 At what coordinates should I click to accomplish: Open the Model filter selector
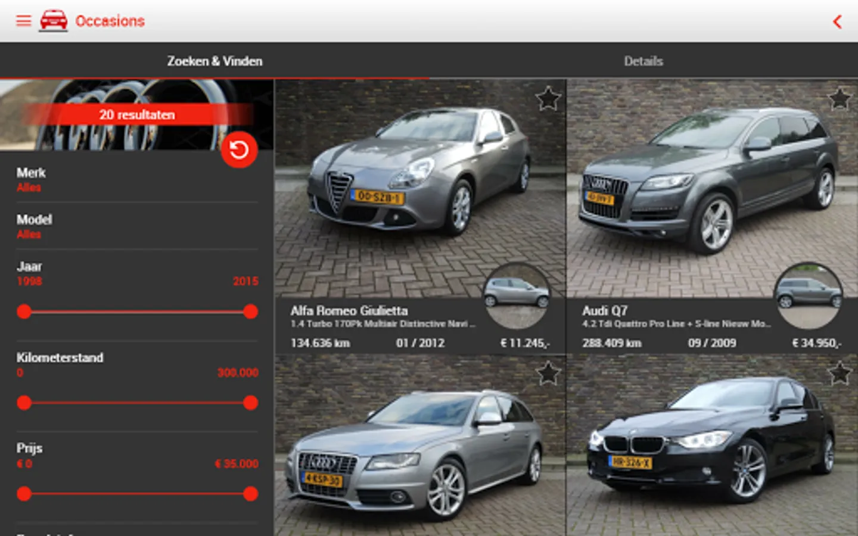click(x=137, y=226)
